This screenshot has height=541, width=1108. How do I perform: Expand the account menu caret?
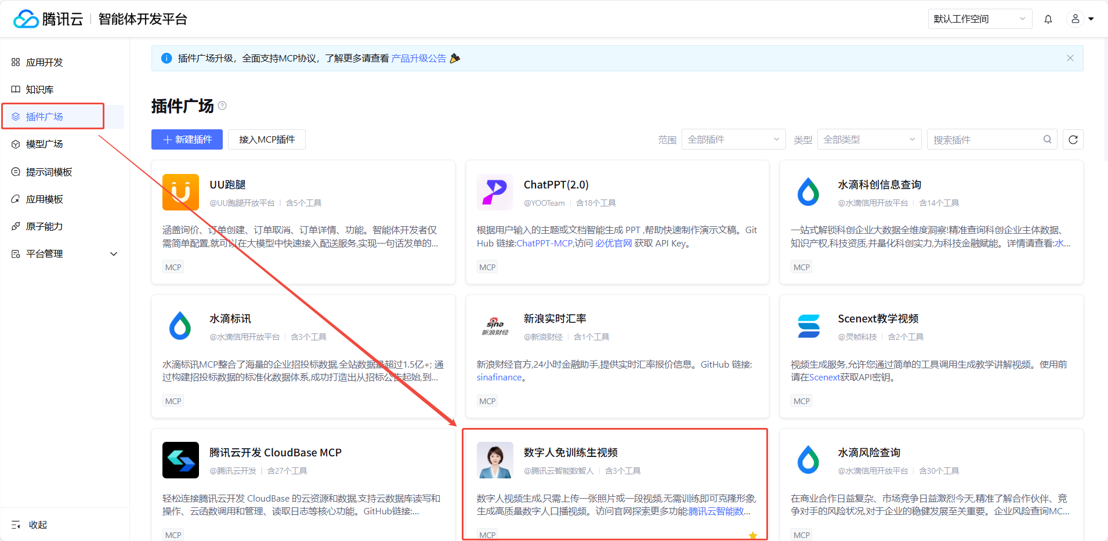[1091, 19]
